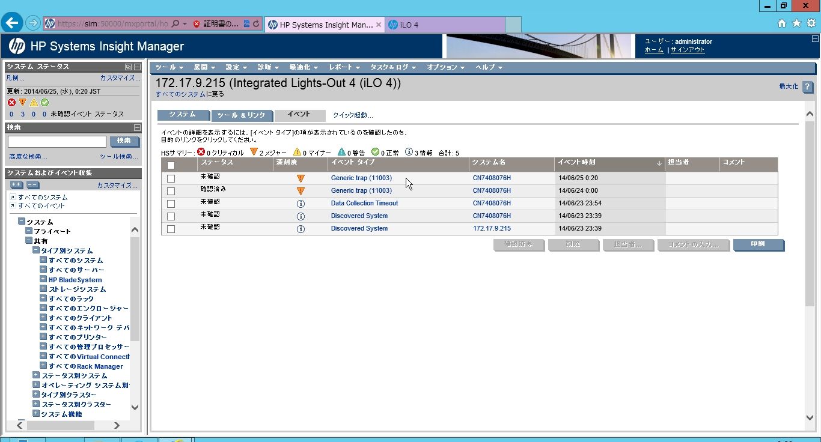821x442 pixels.
Task: Click the red critical status icon in System Status
Action: point(11,103)
